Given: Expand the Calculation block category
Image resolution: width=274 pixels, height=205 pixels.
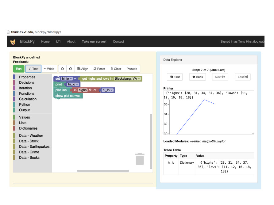Looking at the screenshot, I should pos(28,99).
